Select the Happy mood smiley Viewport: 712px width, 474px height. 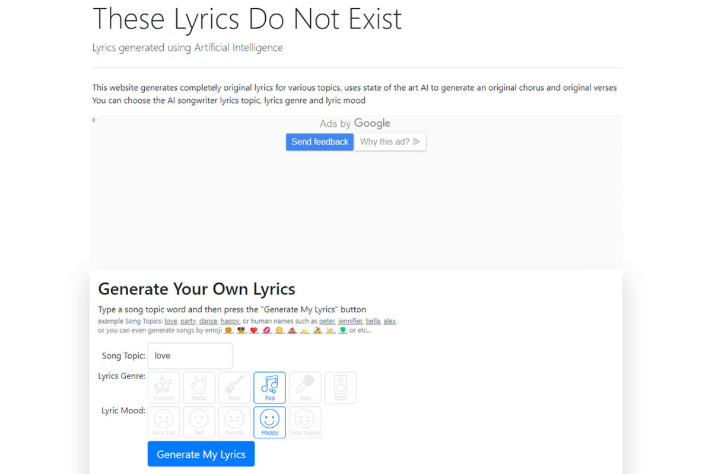(270, 422)
